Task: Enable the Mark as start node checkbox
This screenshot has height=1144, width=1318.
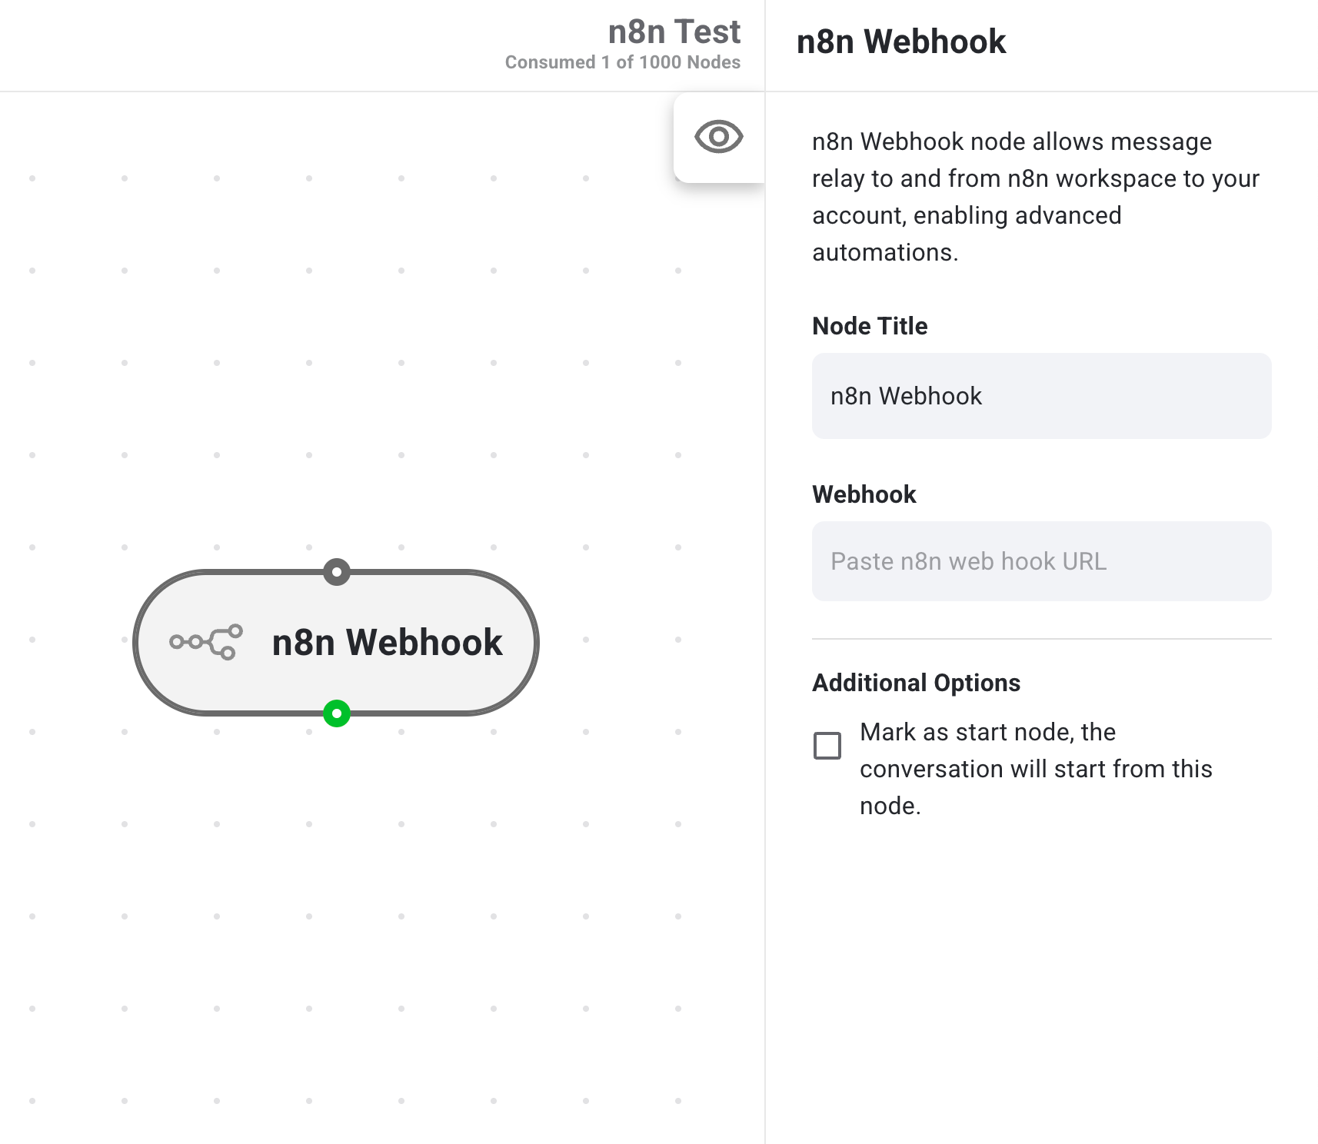Action: point(827,746)
